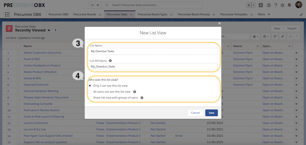Show info for Share with groups option
Viewport: 306px width, 145px height.
pos(142,98)
